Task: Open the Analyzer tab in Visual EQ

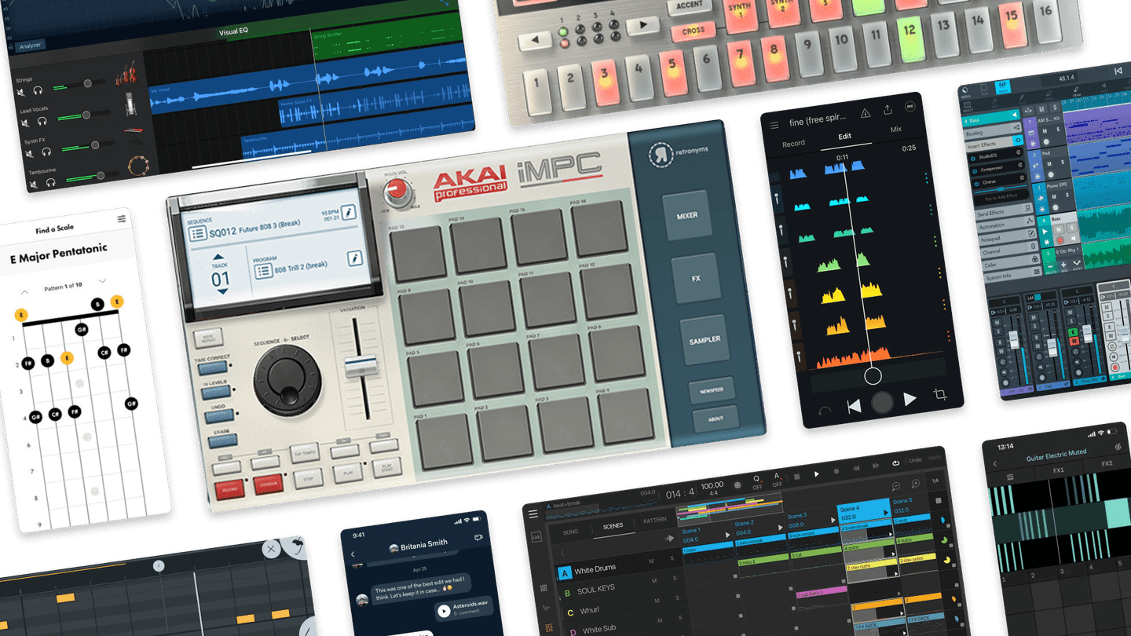Action: 31,45
